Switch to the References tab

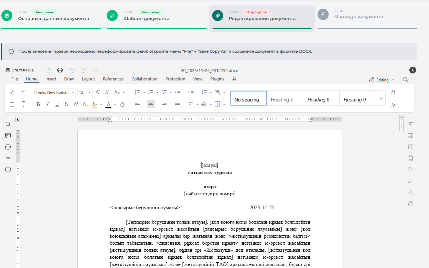coord(113,79)
